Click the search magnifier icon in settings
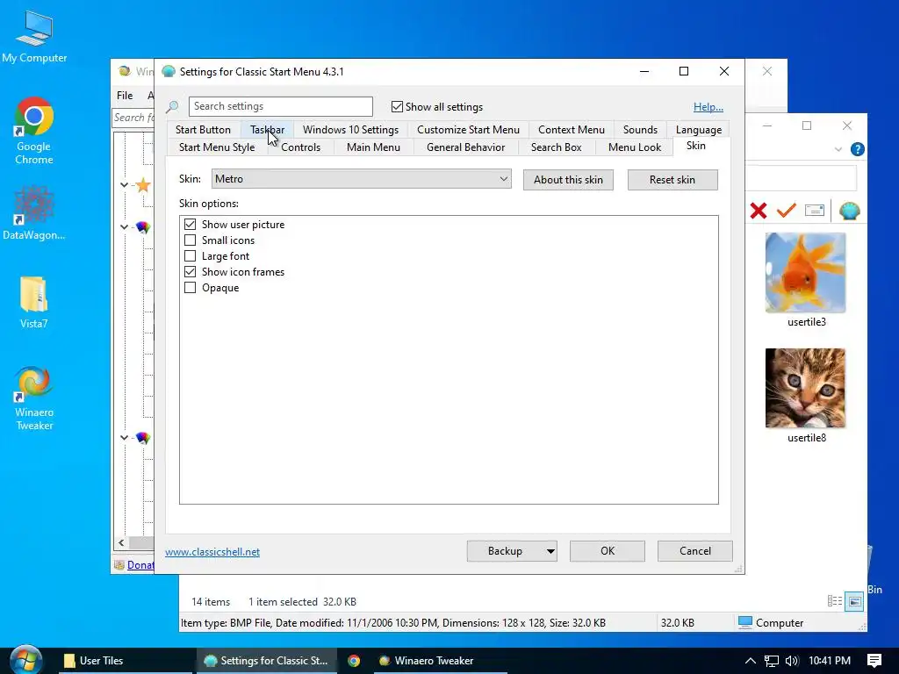899x674 pixels. tap(172, 106)
